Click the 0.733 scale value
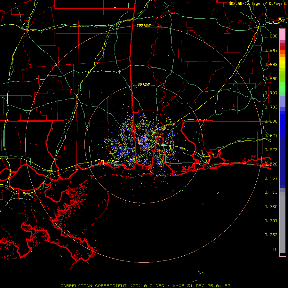This screenshot has height=288, width=288. pos(271,107)
